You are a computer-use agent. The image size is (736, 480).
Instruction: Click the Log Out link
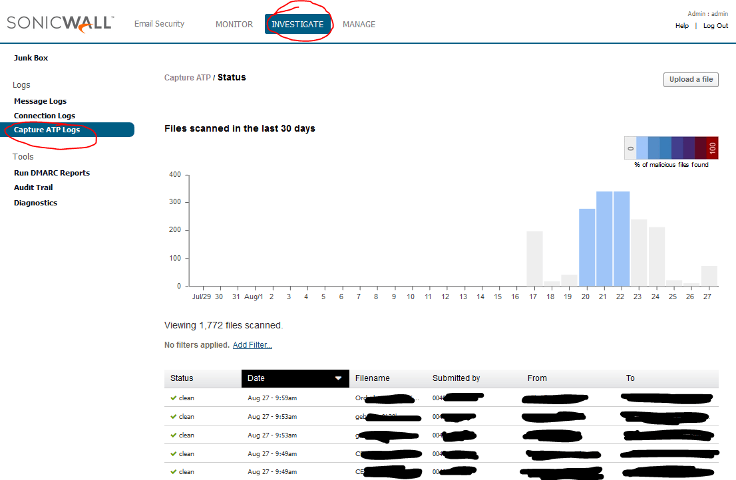click(x=716, y=26)
